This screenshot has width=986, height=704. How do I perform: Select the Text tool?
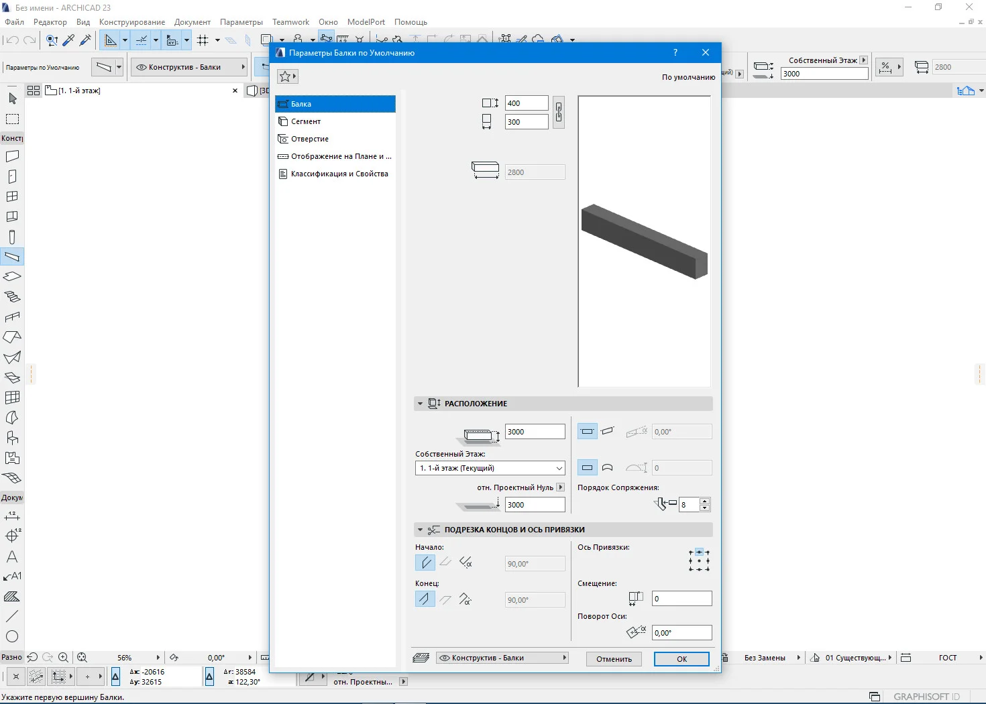pos(12,556)
